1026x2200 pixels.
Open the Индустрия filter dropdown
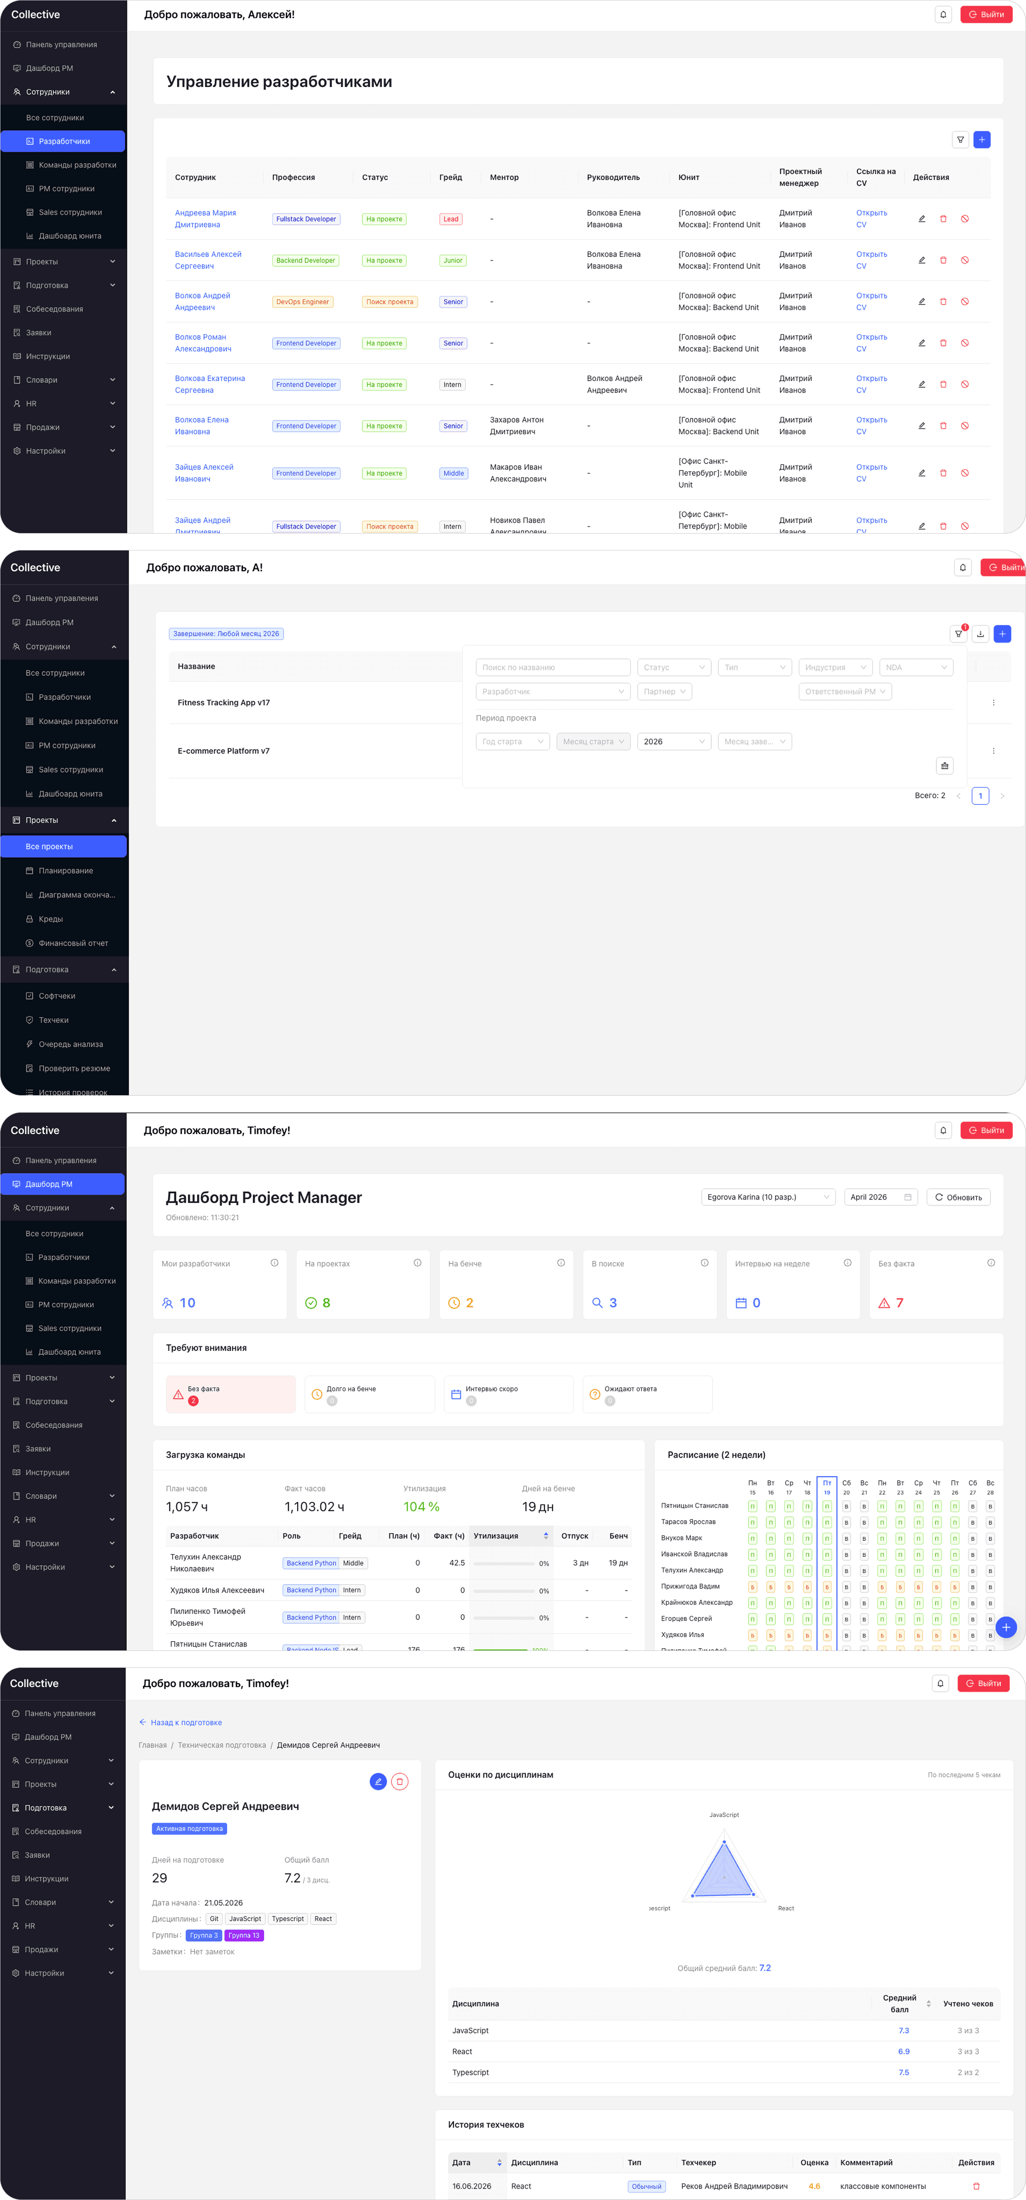click(836, 667)
